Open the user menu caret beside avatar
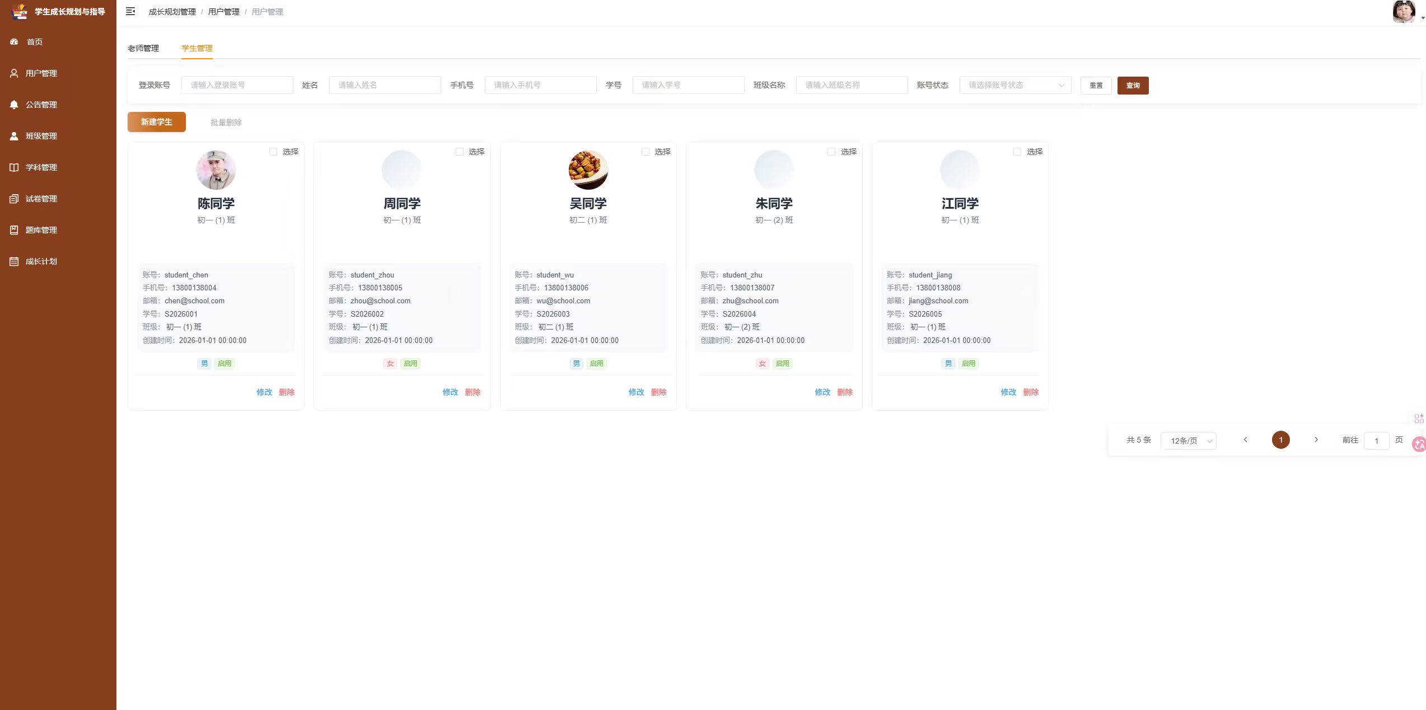Viewport: 1426px width, 710px height. tap(1423, 18)
